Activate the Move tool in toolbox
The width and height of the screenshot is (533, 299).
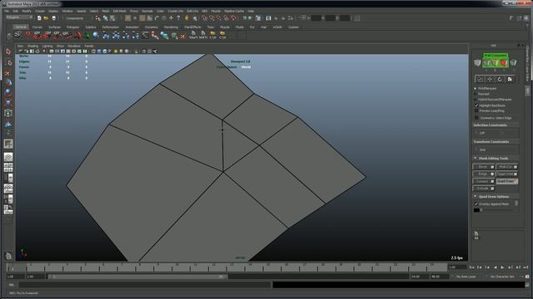pyautogui.click(x=8, y=82)
